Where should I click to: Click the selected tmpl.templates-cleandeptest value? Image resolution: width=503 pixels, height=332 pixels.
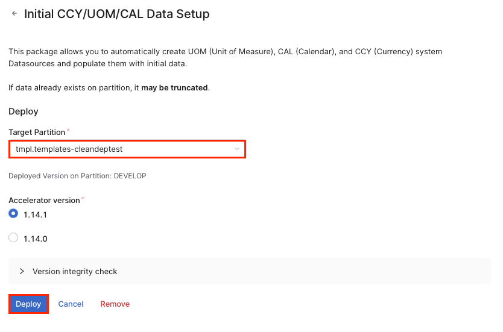69,149
